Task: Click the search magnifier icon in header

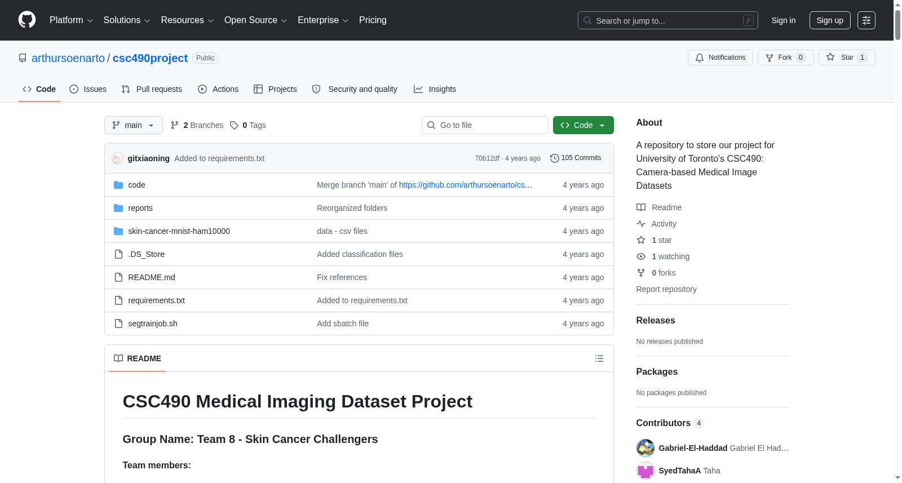Action: click(587, 20)
